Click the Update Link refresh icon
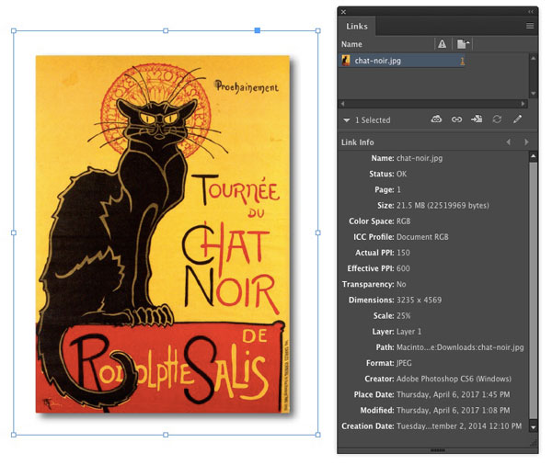The height and width of the screenshot is (465, 552). tap(497, 119)
